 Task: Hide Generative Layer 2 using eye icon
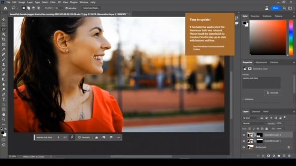point(244,135)
